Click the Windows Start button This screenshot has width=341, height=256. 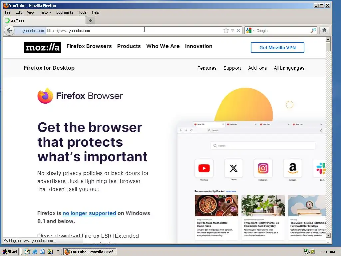tap(10, 252)
